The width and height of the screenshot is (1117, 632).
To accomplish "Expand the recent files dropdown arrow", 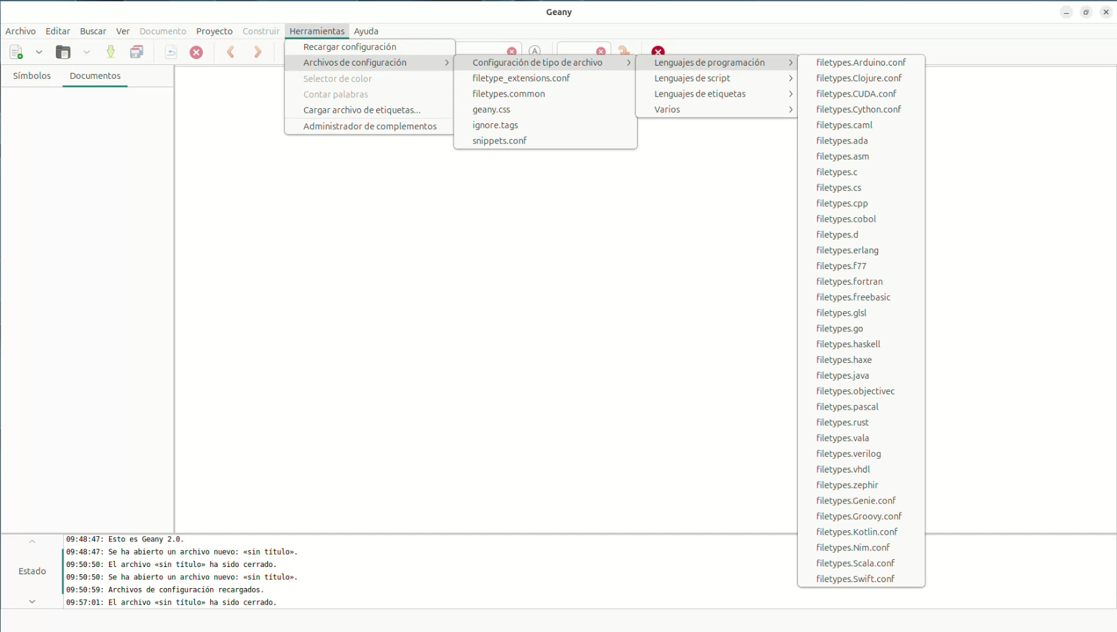I will tap(86, 53).
